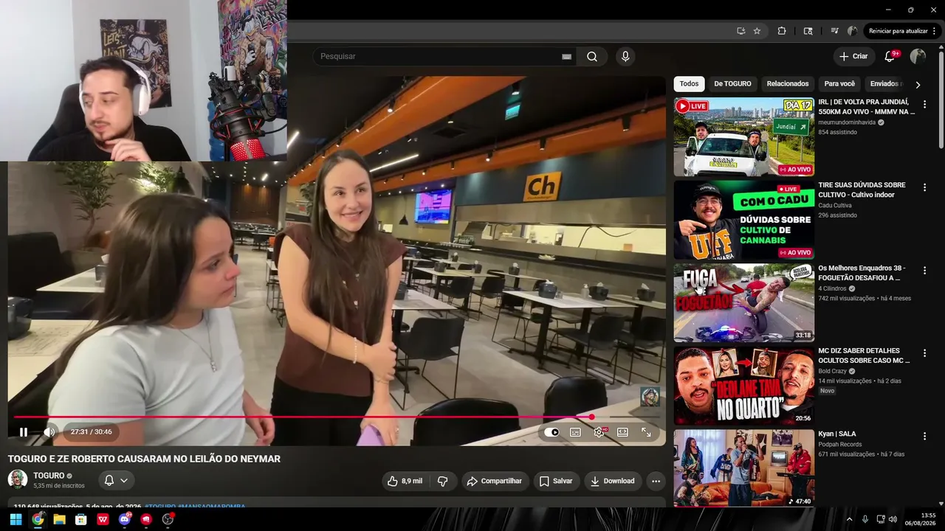Select the Todos filter chip

[689, 84]
